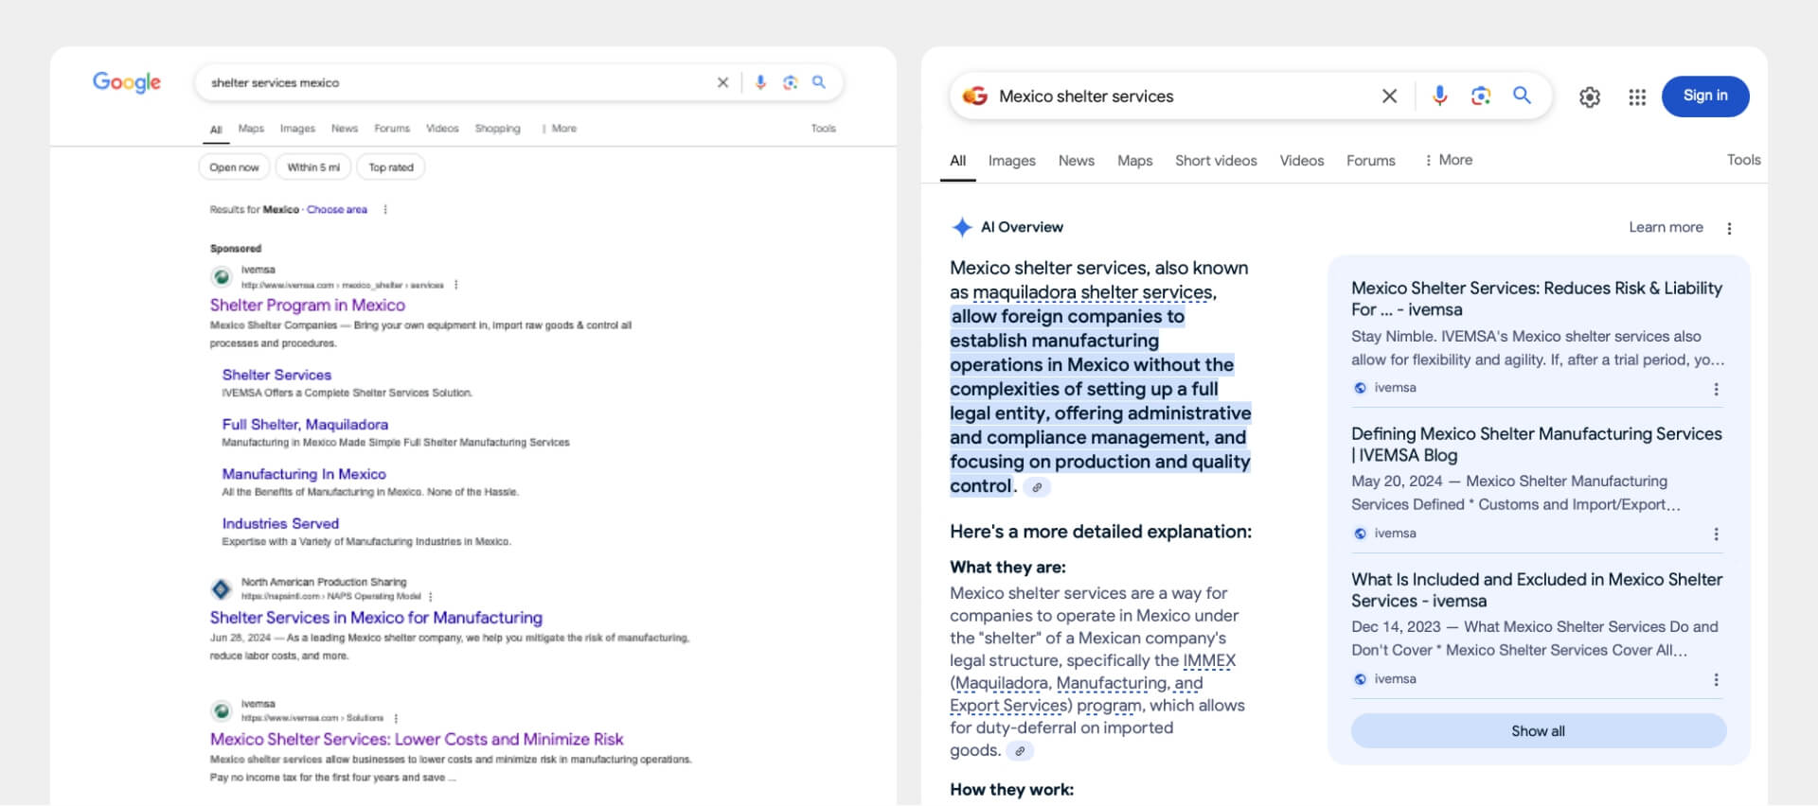
Task: Apply the 'Open now' filter chip
Action: tap(234, 167)
